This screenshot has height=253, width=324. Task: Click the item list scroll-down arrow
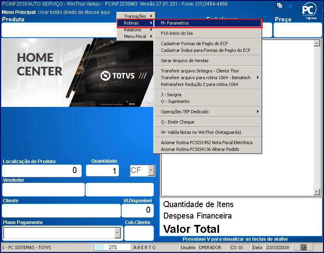click(316, 192)
